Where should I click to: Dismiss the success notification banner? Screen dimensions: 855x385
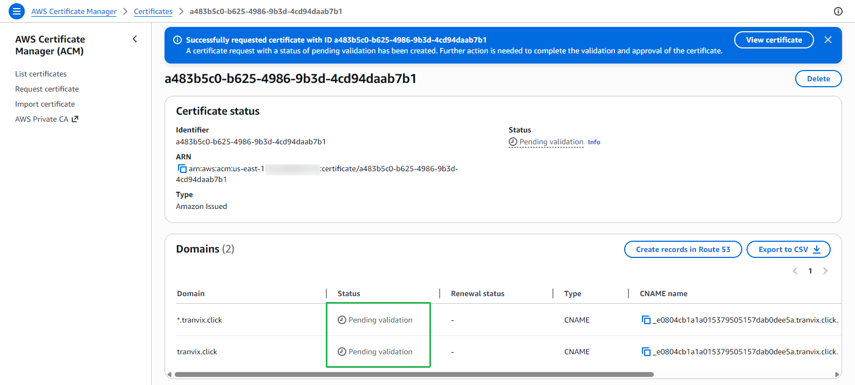828,40
